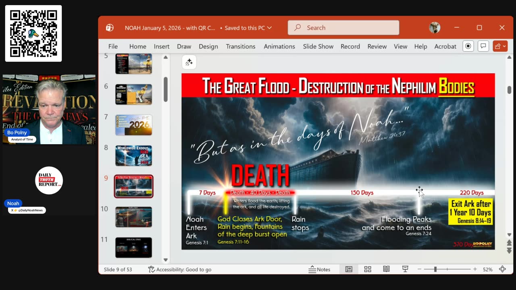Click the Daily Truth Report logo

click(x=49, y=180)
